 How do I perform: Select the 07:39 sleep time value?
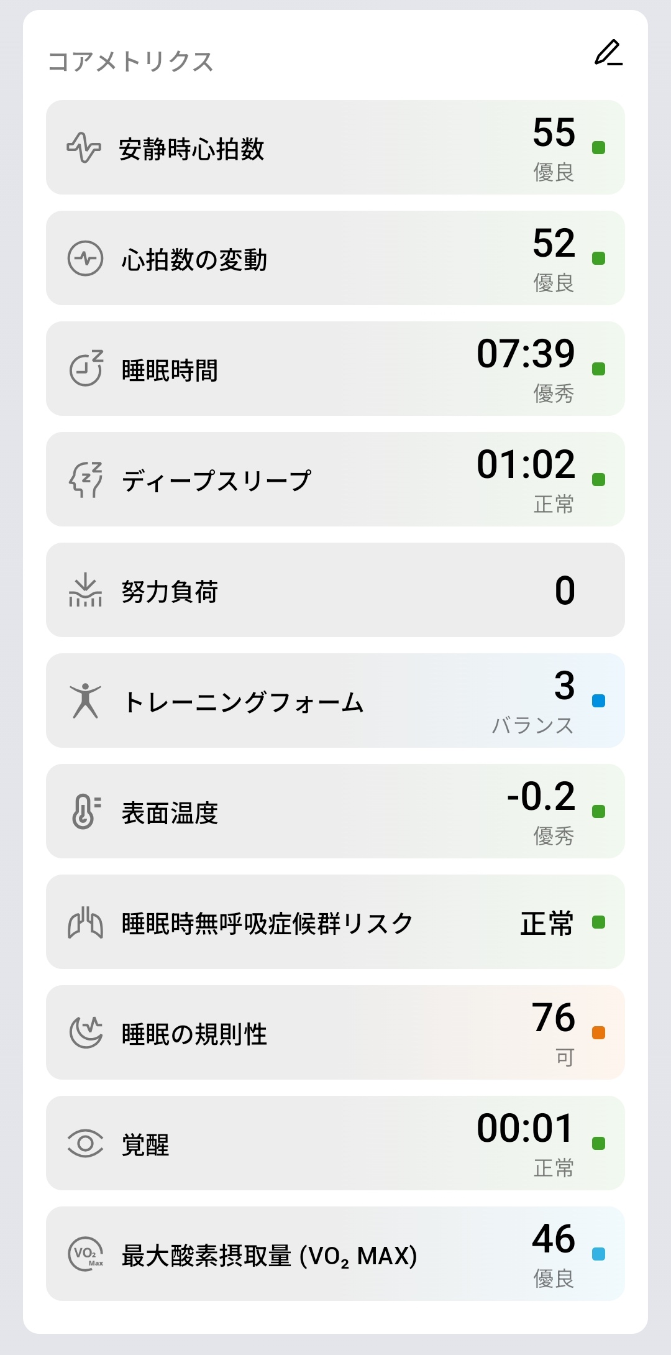[x=526, y=354]
